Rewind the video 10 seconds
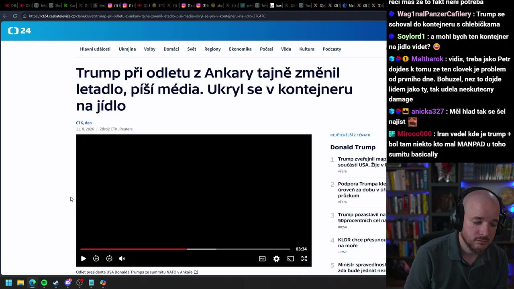514x289 pixels. coord(96,258)
